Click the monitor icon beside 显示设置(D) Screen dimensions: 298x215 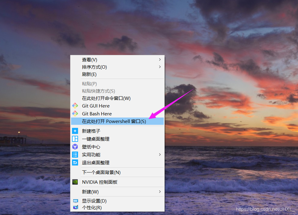(75, 201)
